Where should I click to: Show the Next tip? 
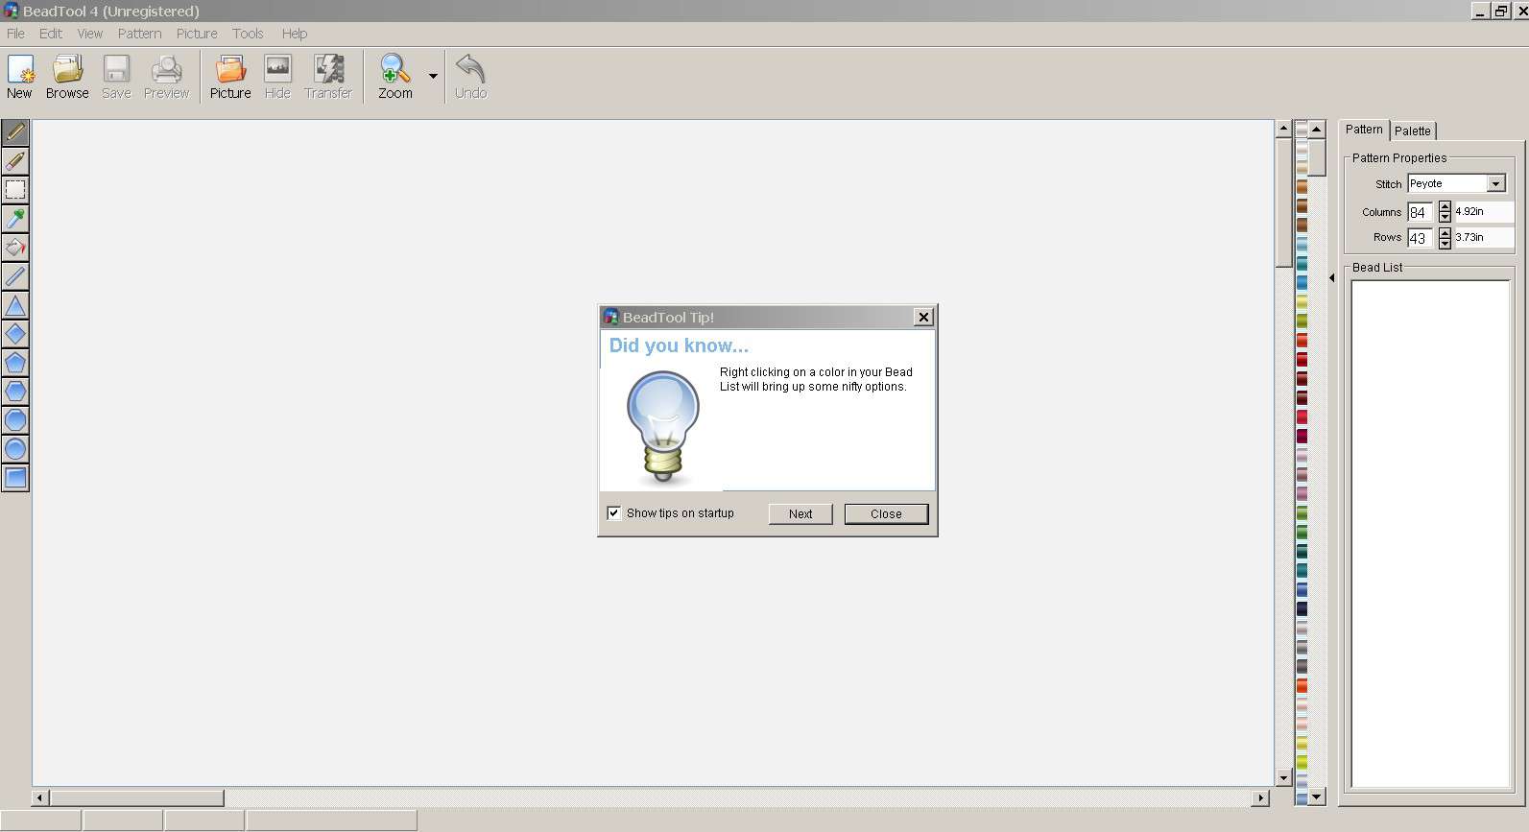tap(800, 513)
